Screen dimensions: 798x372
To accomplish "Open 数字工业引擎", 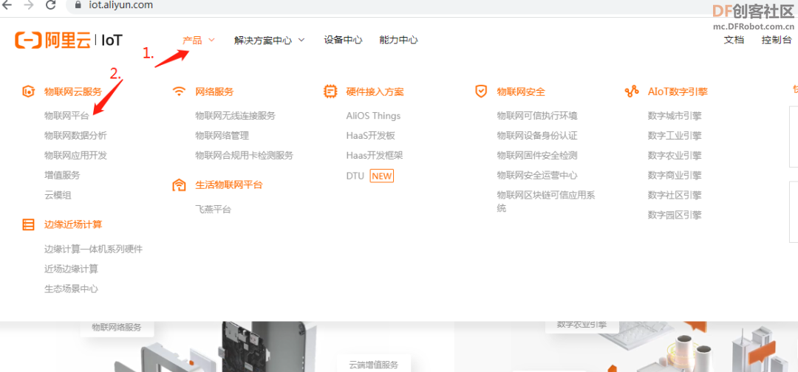I will click(675, 136).
